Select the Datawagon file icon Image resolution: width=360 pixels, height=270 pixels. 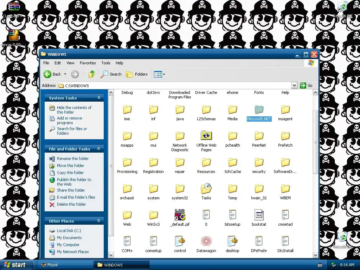(x=206, y=241)
